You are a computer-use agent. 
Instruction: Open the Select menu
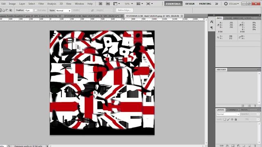pyautogui.click(x=32, y=4)
